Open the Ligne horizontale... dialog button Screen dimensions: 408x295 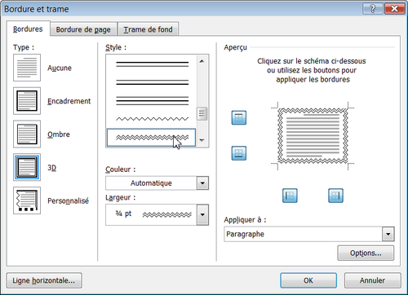click(x=44, y=280)
